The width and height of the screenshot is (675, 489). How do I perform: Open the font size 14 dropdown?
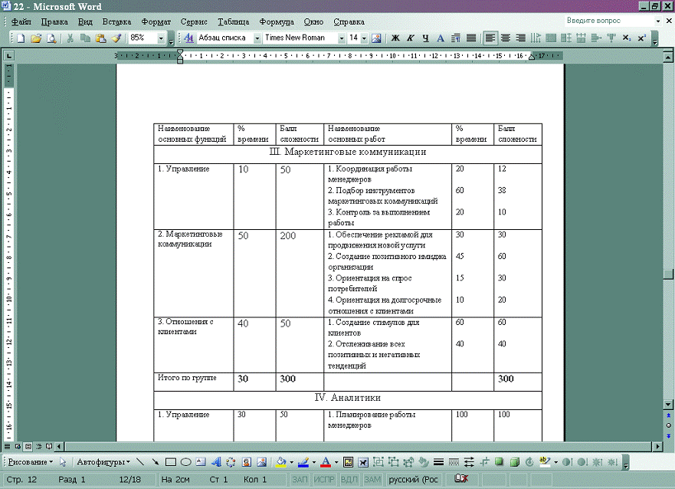coord(365,38)
